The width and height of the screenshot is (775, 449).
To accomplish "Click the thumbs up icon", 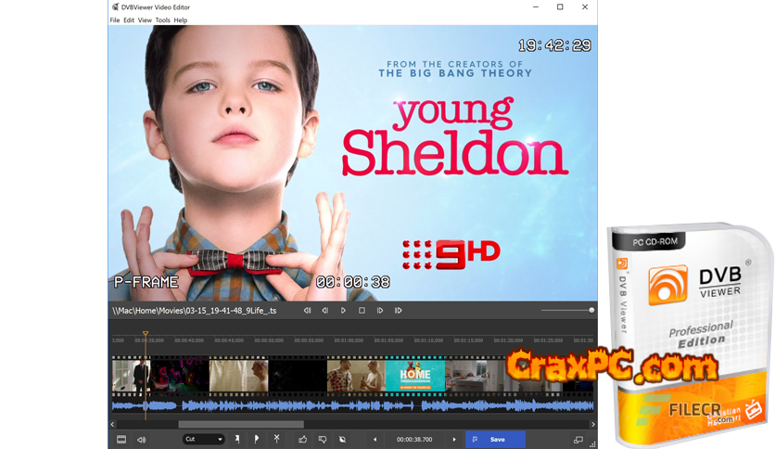I will (302, 439).
